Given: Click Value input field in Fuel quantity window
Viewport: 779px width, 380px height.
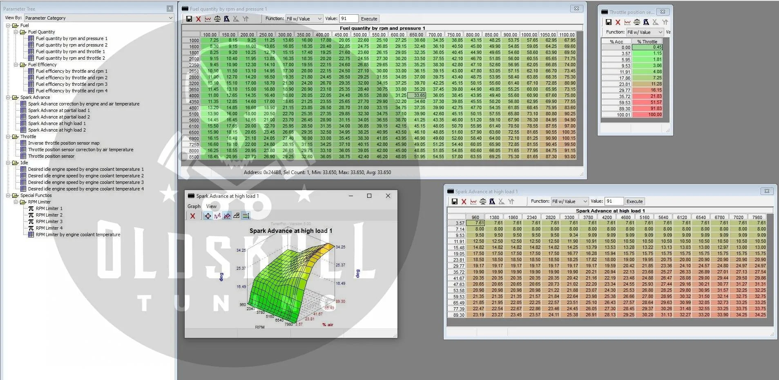Looking at the screenshot, I should click(348, 19).
